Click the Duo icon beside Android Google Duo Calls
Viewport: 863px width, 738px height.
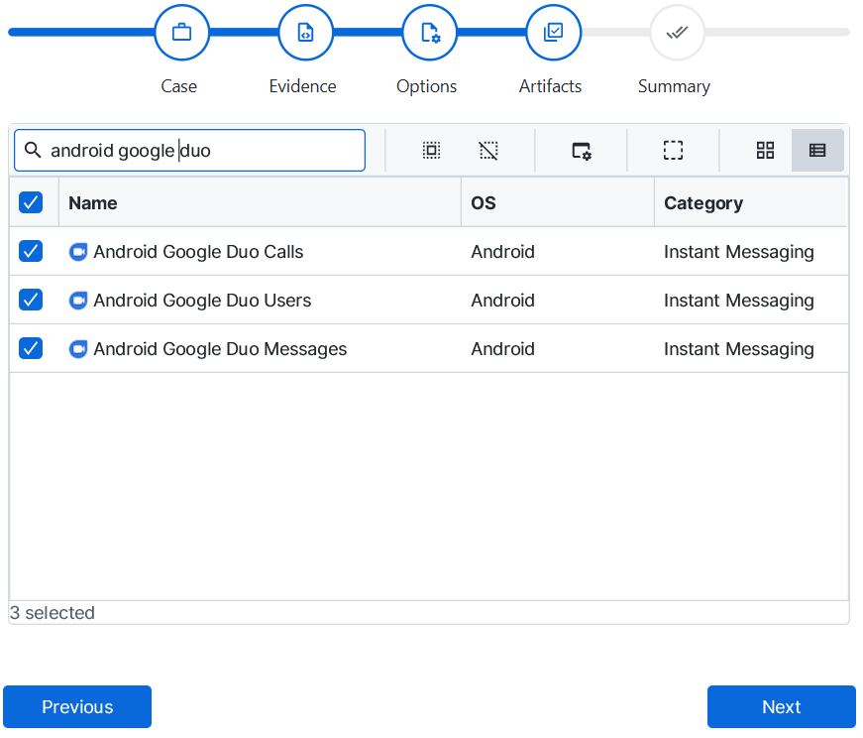78,252
